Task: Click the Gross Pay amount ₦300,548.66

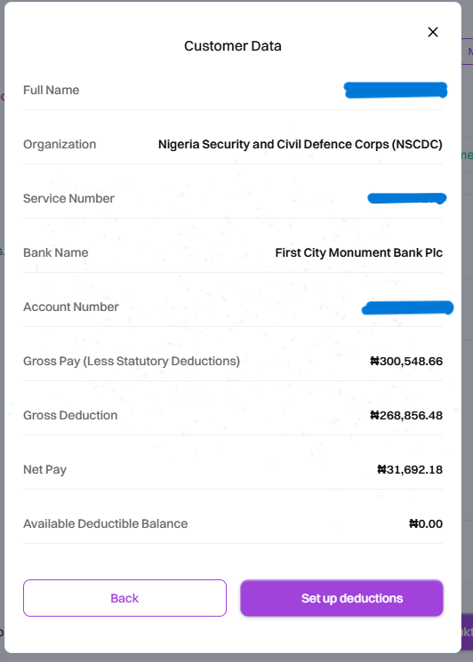Action: [x=406, y=362]
